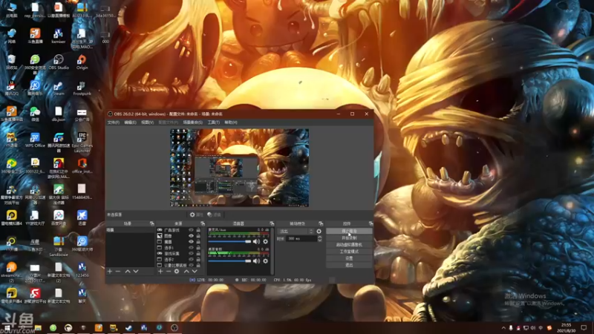Open Epic Games Launcher desktop icon
Viewport: 594px width, 334px height.
tap(82, 143)
